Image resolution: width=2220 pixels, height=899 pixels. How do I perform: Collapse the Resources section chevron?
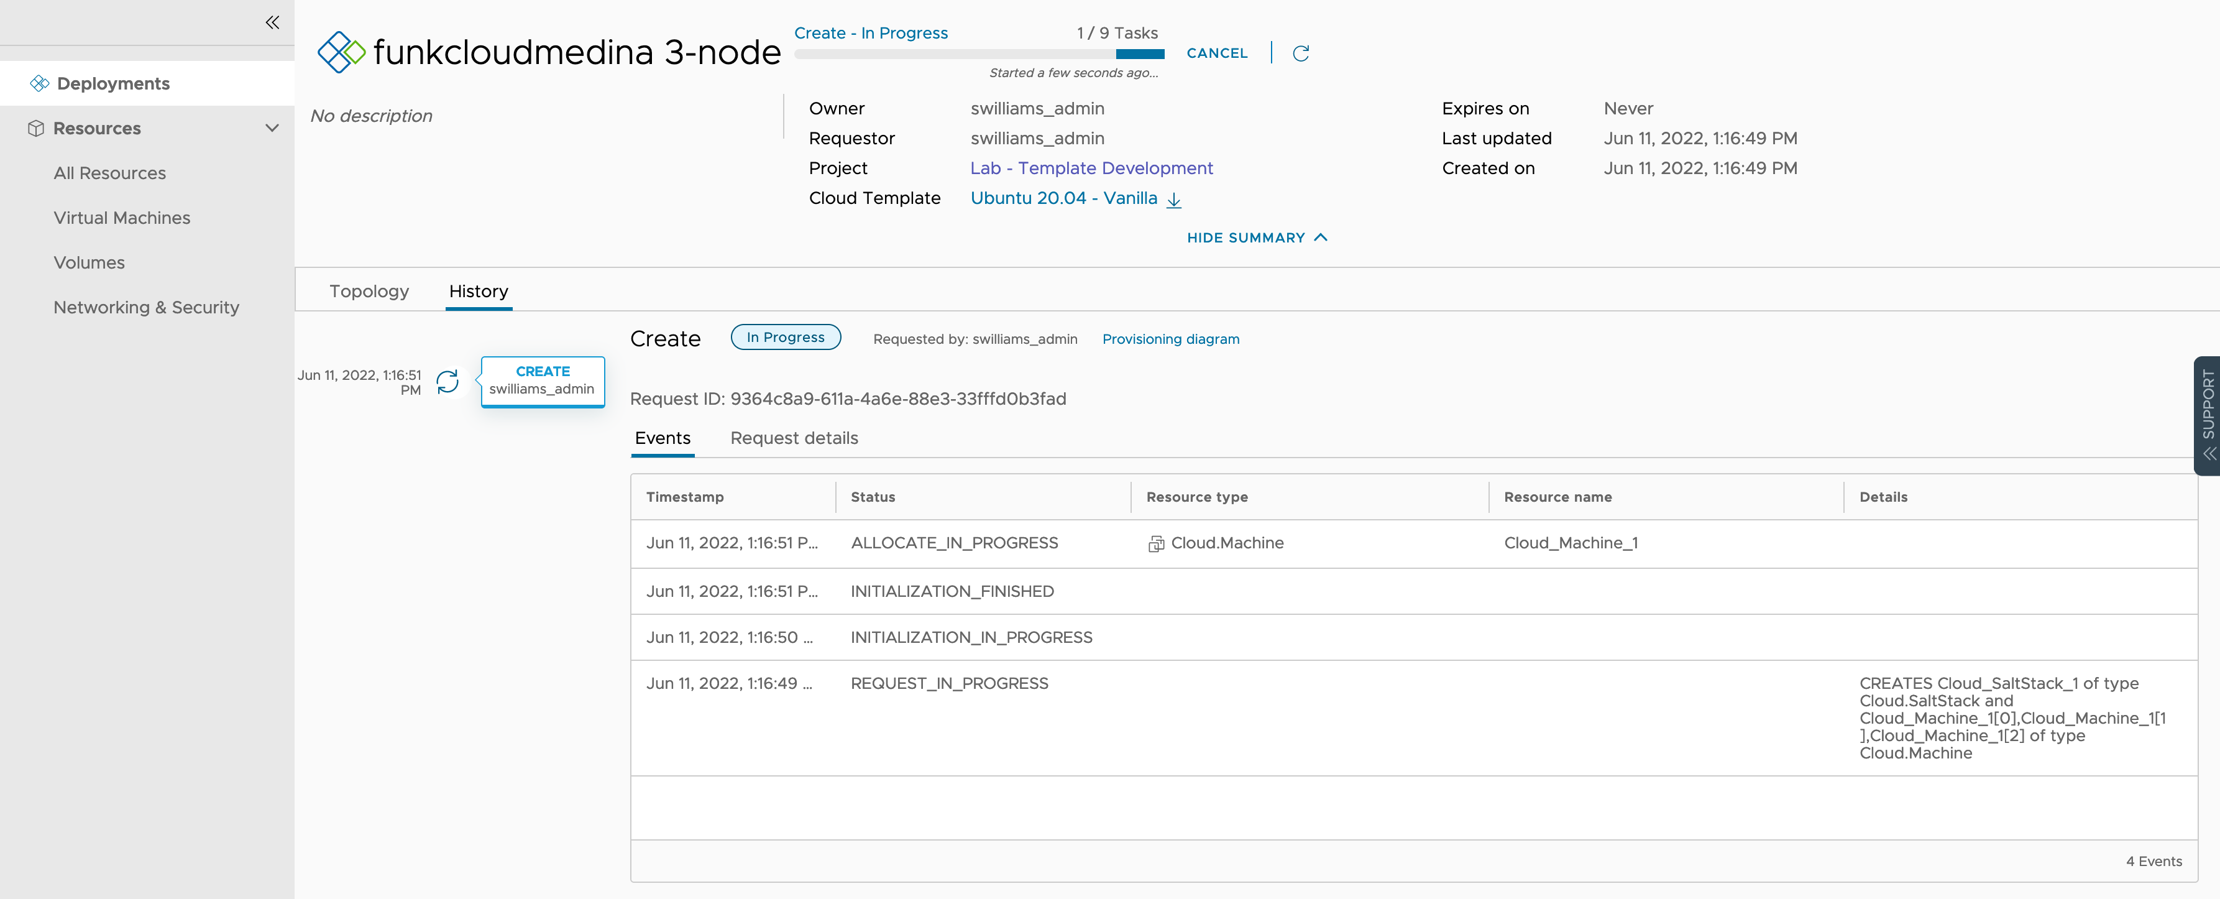tap(272, 129)
